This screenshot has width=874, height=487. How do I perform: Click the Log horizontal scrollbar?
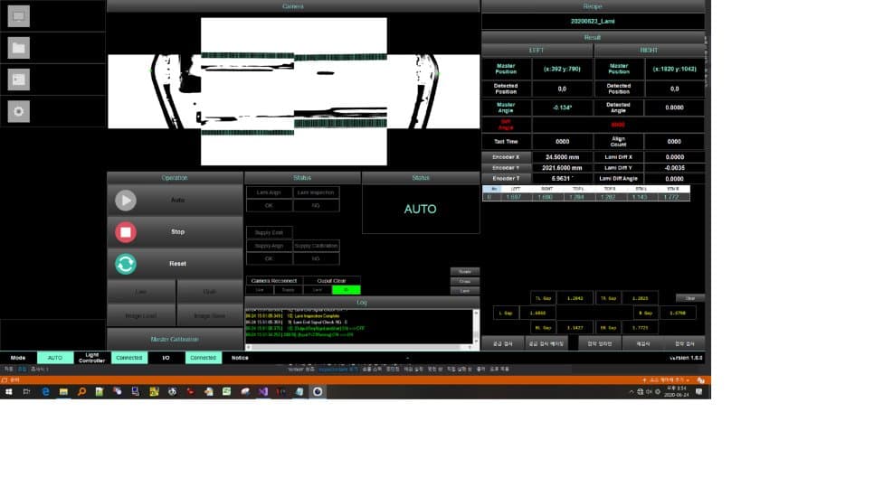(359, 347)
